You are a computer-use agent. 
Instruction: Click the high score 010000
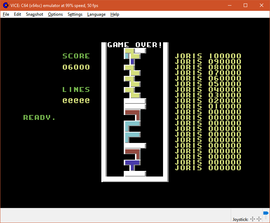tap(225, 106)
